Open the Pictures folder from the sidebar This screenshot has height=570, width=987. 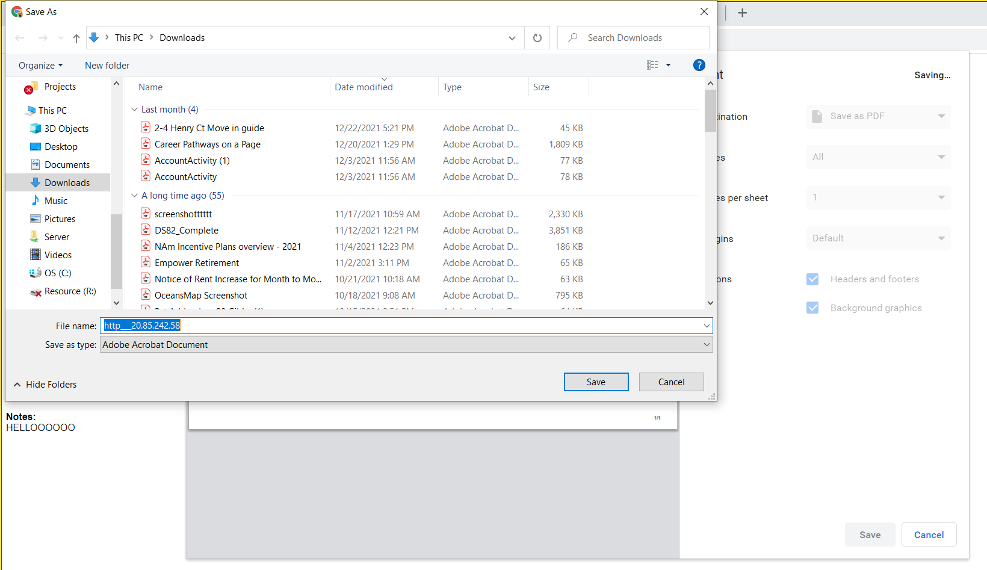(x=59, y=218)
